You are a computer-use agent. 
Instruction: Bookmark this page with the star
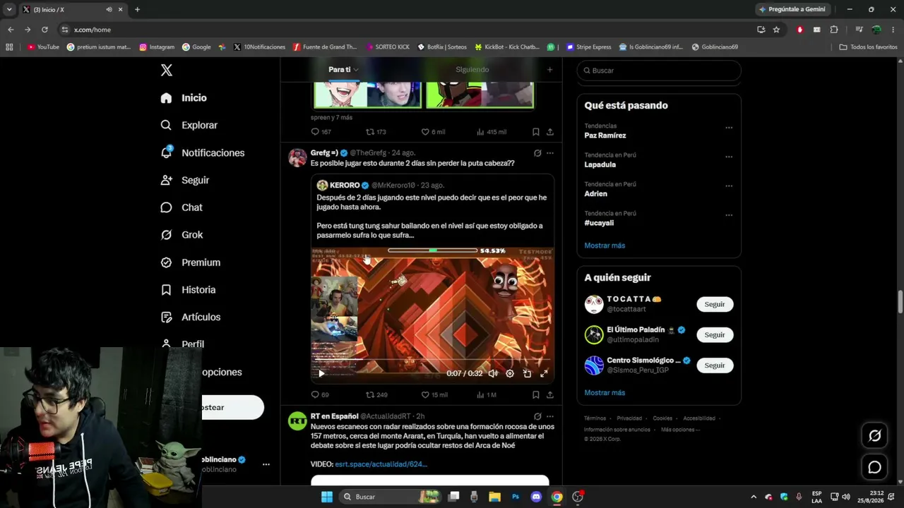[x=776, y=30]
